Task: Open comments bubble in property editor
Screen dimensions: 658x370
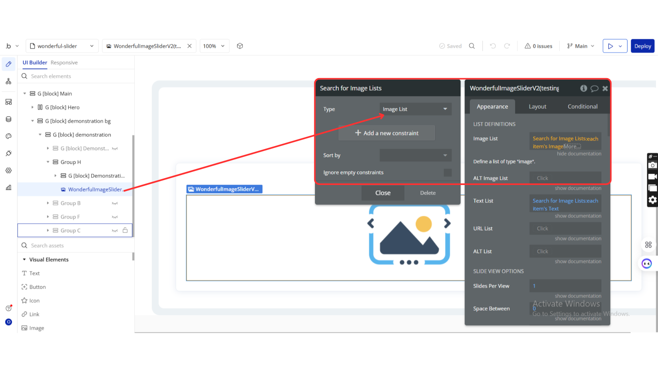Action: 595,88
